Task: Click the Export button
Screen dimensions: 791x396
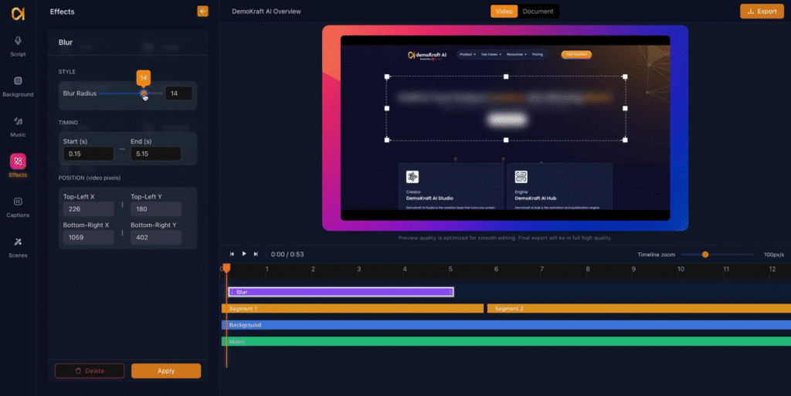Action: coord(761,12)
